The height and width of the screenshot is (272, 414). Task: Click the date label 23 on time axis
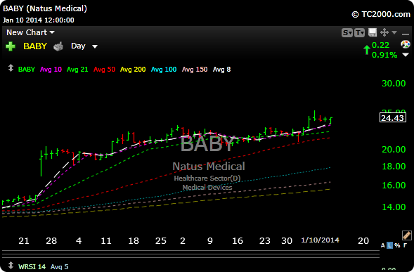coord(264,241)
